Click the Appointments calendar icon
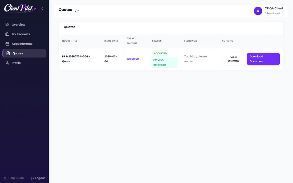This screenshot has width=293, height=183. [x=7, y=44]
